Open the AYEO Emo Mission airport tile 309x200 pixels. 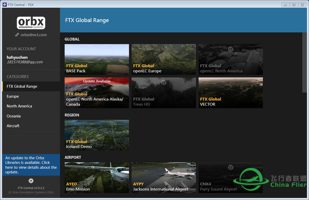coord(97,177)
